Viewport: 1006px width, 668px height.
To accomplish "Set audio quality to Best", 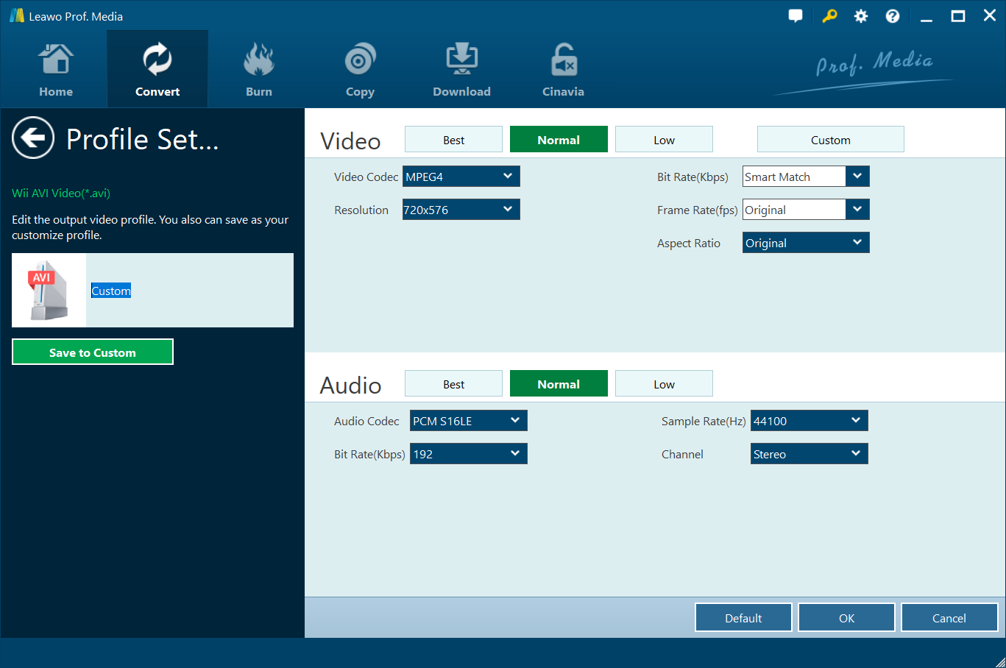I will point(453,384).
